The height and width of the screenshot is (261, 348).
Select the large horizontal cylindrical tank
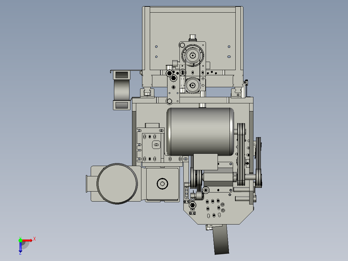200,132
